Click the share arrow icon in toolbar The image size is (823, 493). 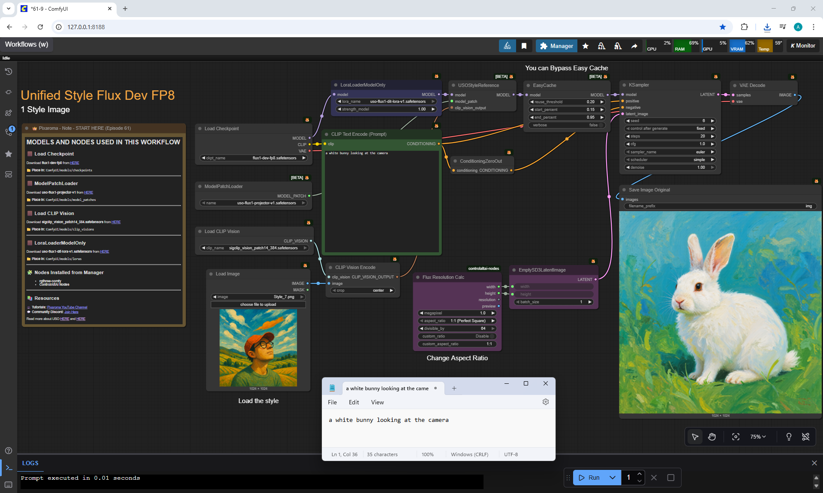click(634, 46)
